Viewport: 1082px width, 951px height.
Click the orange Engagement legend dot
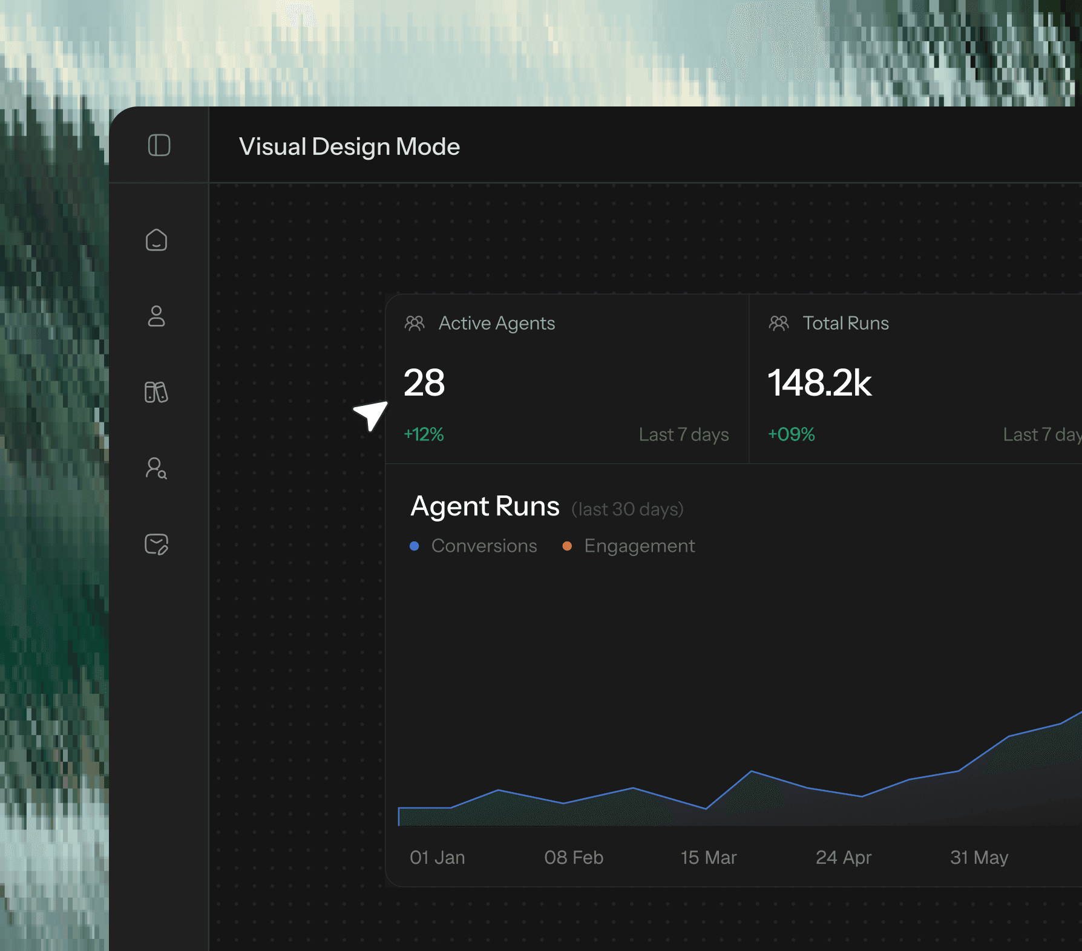567,546
